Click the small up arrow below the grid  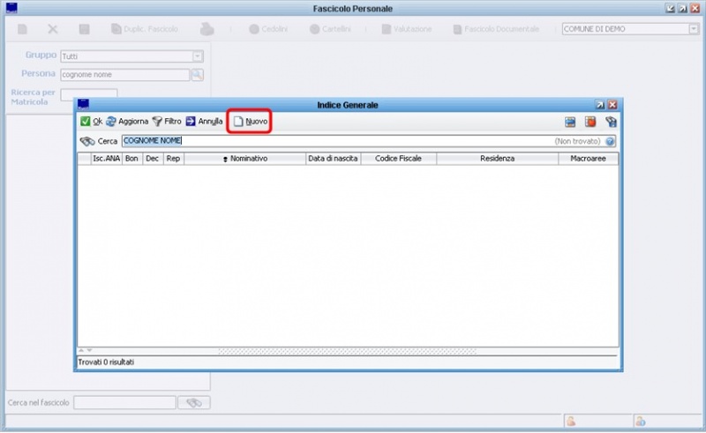[81, 350]
